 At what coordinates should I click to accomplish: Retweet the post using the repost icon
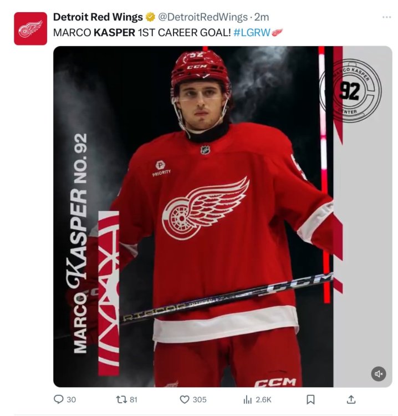pyautogui.click(x=121, y=399)
